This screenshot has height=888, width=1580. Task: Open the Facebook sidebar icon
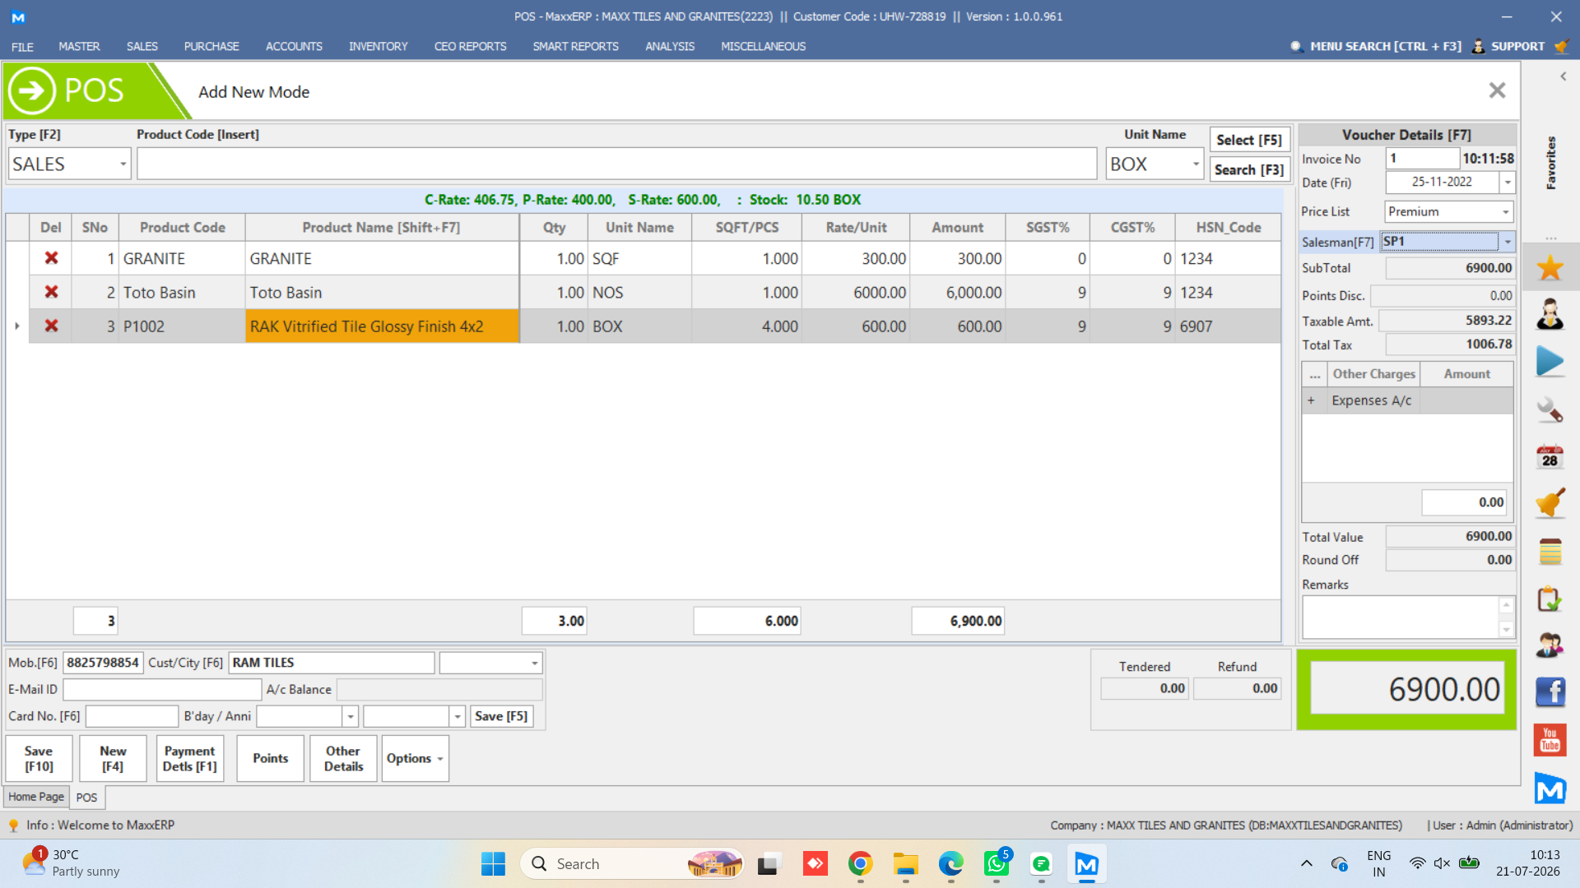(x=1550, y=692)
